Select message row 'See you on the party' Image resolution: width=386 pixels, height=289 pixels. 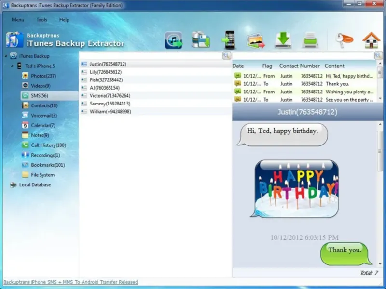[x=304, y=100]
